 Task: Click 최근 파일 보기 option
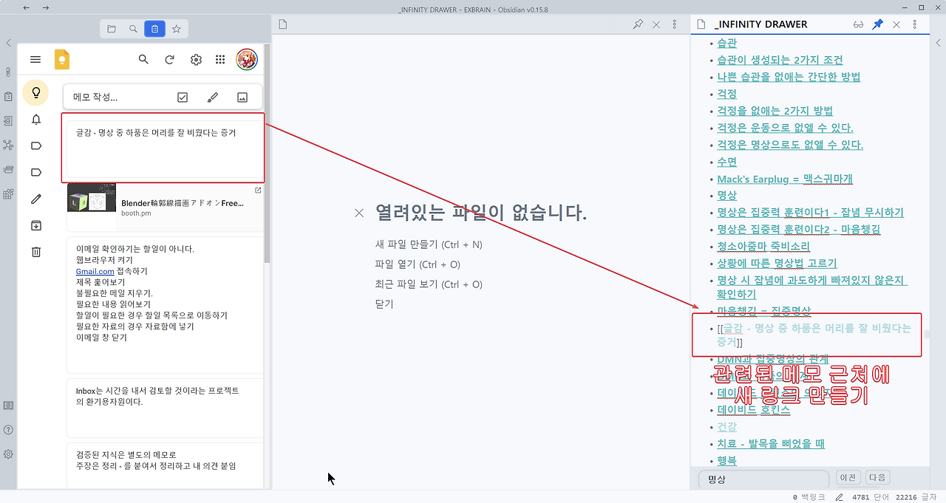[x=429, y=284]
